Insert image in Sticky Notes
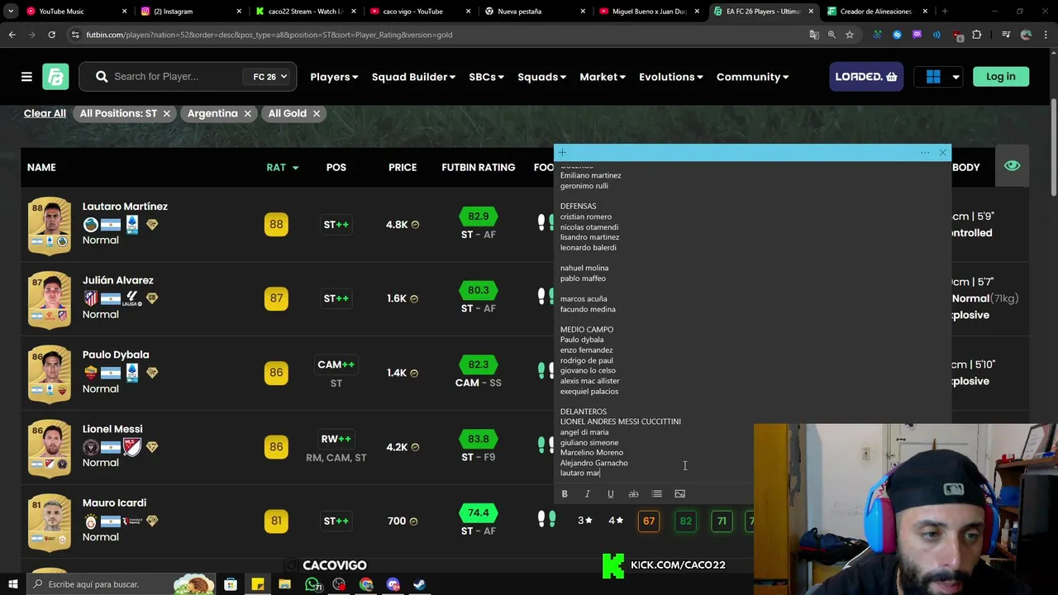 click(x=680, y=494)
